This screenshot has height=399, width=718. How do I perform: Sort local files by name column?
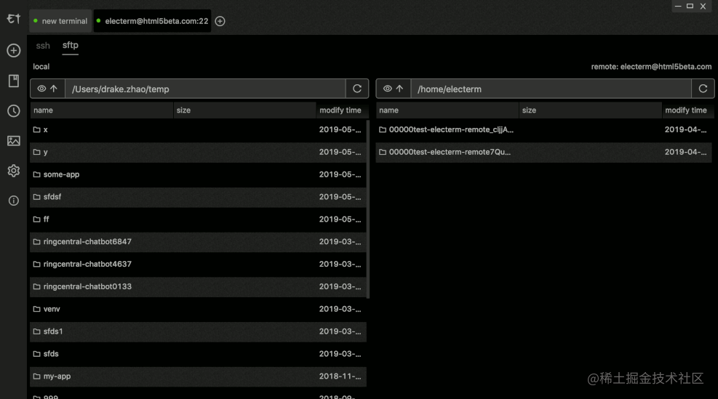tap(102, 110)
